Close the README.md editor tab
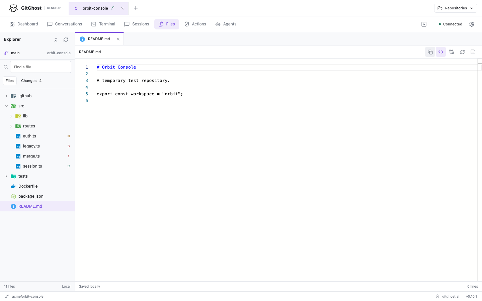This screenshot has width=482, height=301. (x=118, y=39)
